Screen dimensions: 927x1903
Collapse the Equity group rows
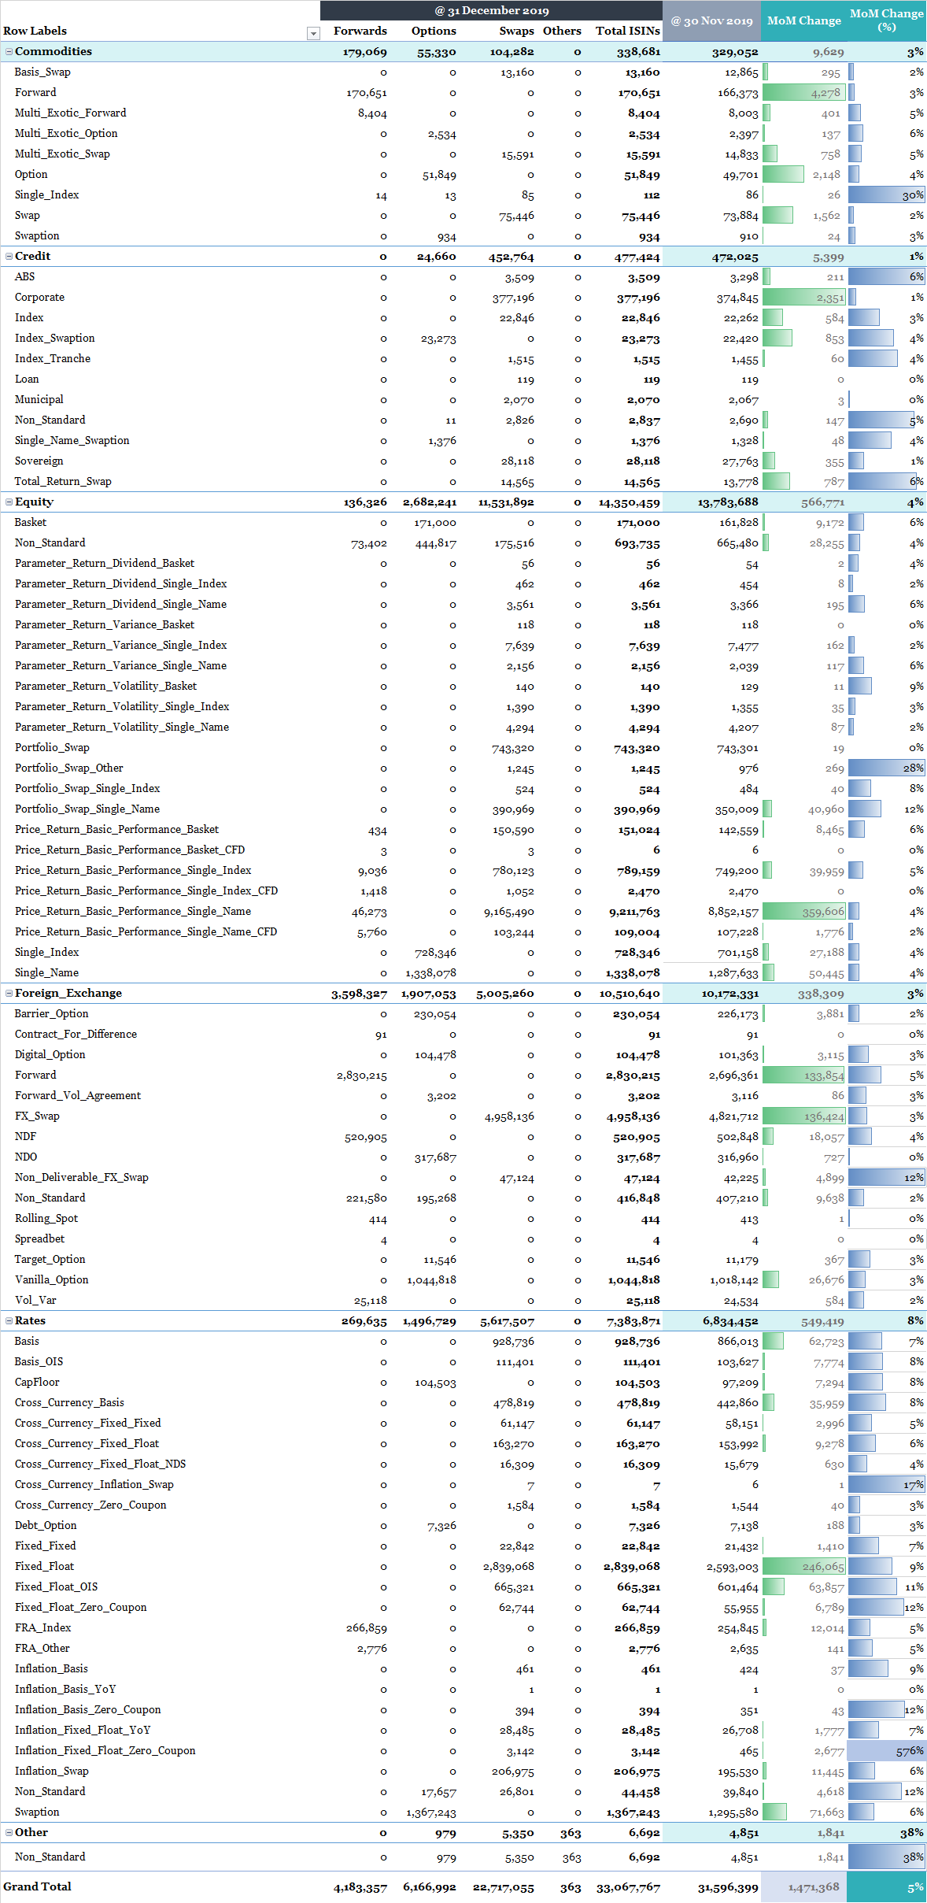point(9,502)
